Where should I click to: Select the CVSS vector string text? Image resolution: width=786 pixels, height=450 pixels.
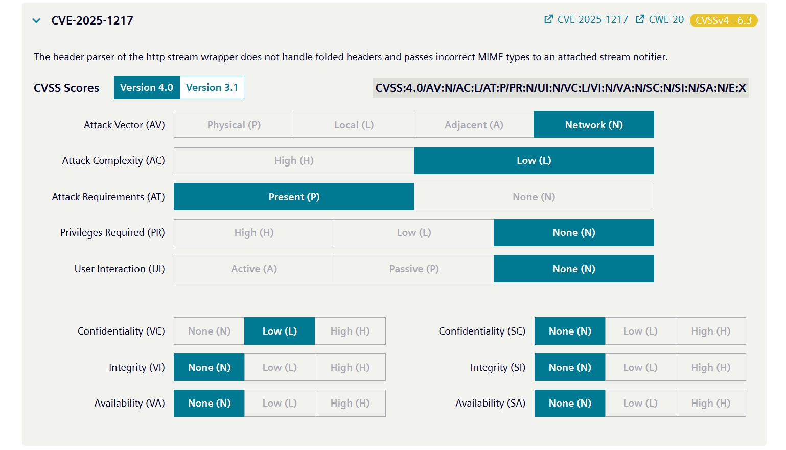(x=561, y=87)
